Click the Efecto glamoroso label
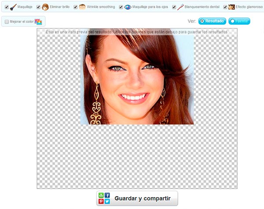Viewport: 264px width, 209px height. pyautogui.click(x=249, y=7)
